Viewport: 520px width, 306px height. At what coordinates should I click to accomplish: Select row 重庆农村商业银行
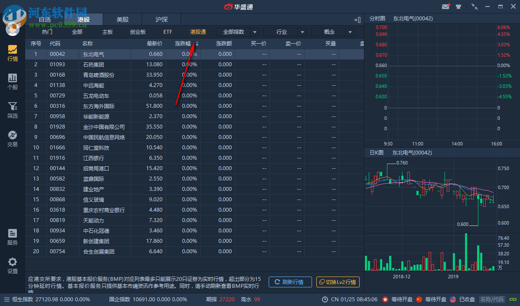(195, 210)
